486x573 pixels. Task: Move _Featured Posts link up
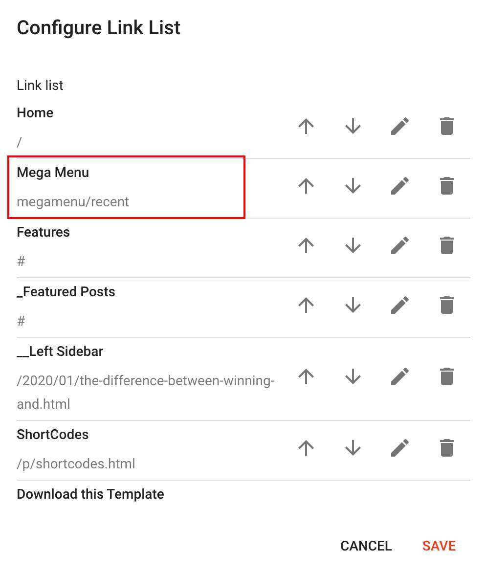coord(306,305)
